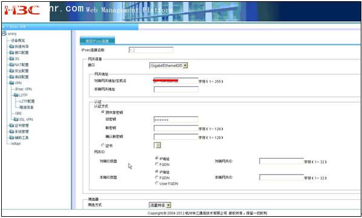Viewport: 362px width, 218px height.
Task: Open the GigabitEthernet0/0 interface dropdown
Action: [x=168, y=66]
